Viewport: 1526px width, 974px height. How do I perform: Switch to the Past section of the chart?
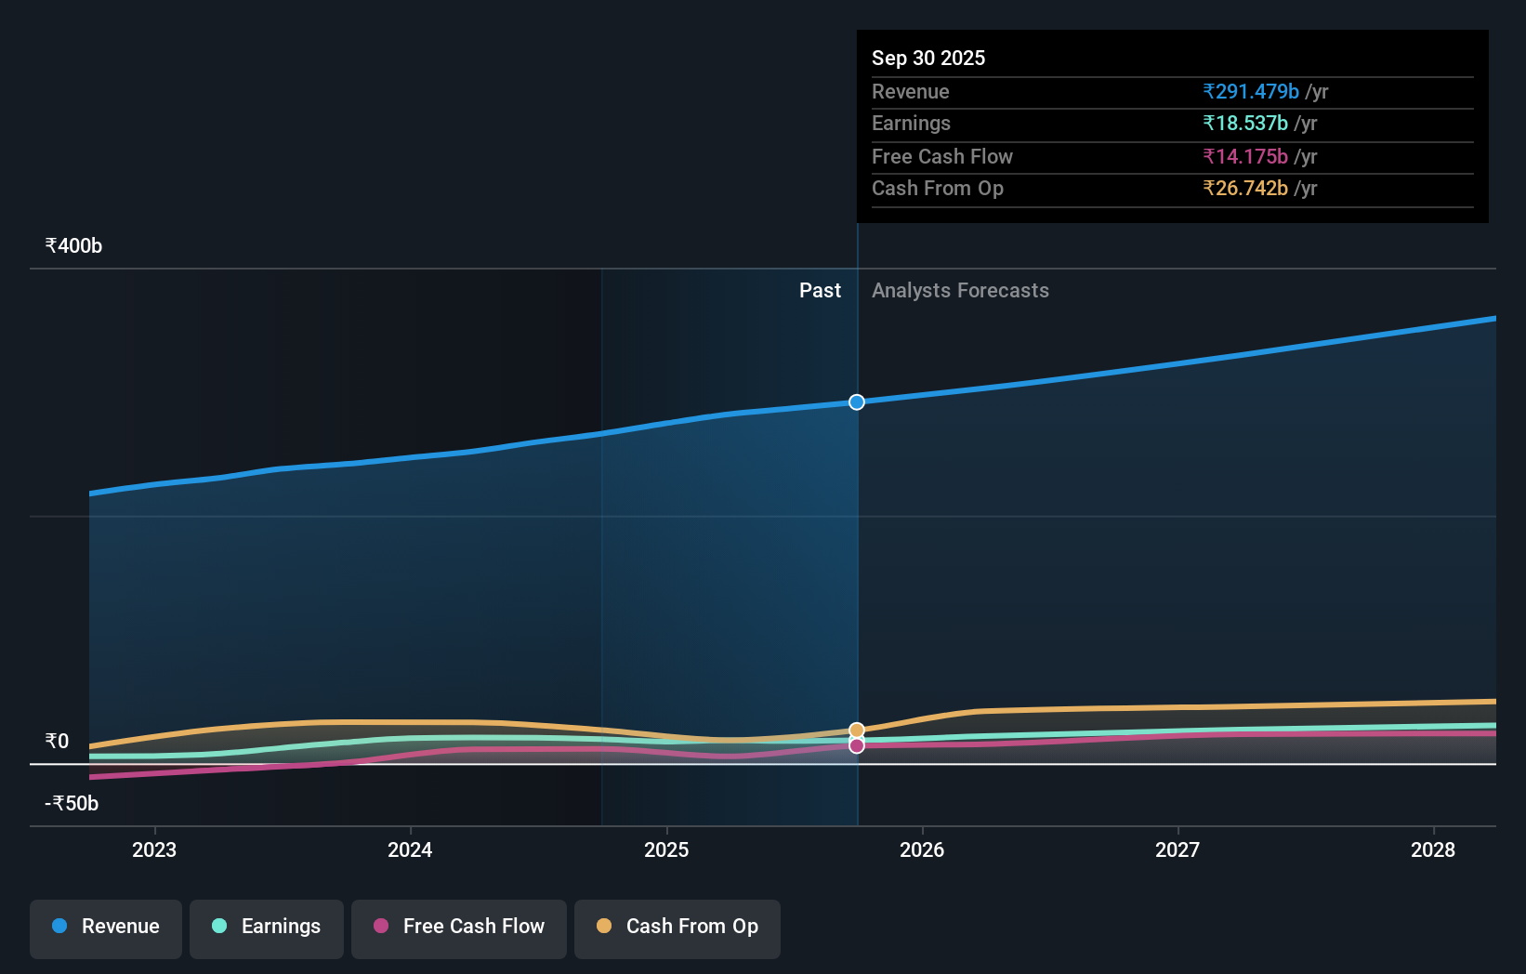click(x=820, y=291)
